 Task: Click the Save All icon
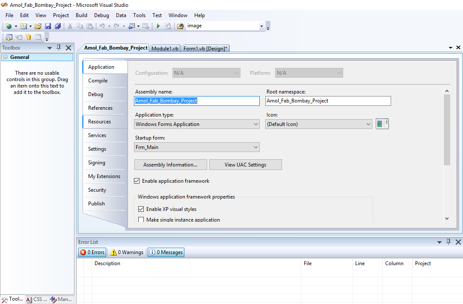58,26
